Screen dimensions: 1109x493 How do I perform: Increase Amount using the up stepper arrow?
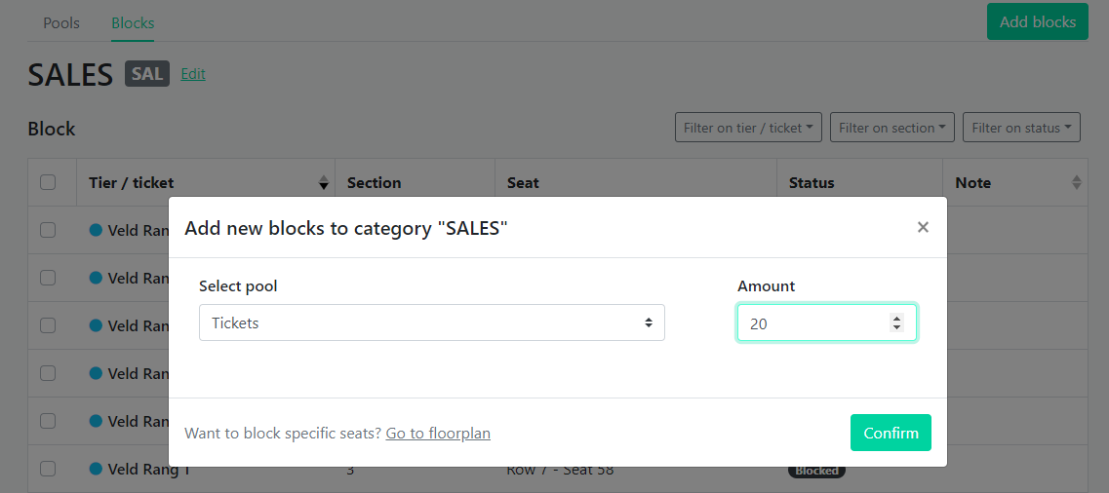896,319
